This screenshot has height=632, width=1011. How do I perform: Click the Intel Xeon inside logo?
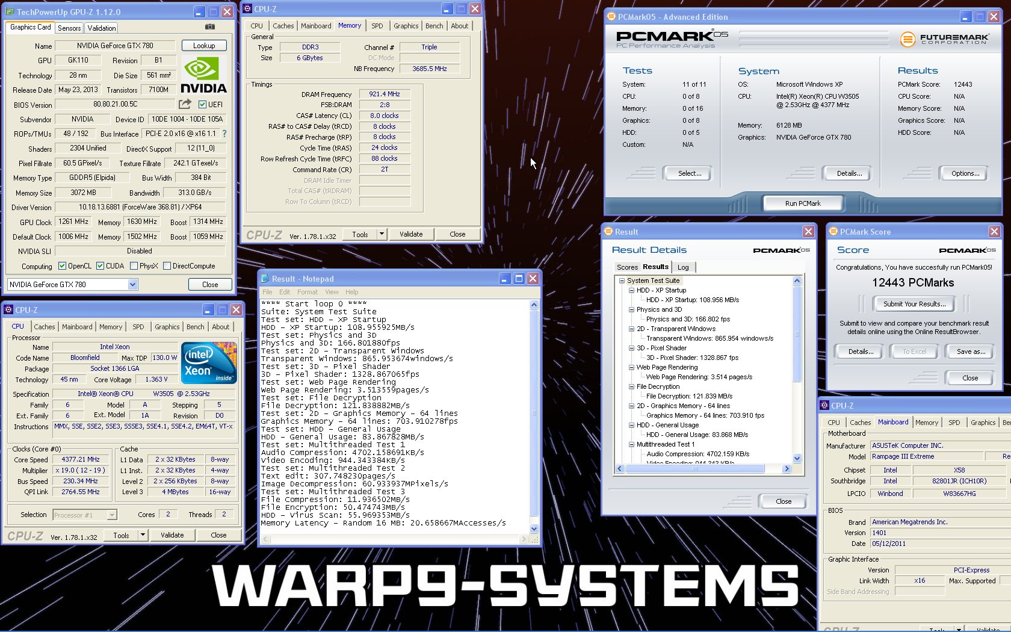(x=209, y=362)
